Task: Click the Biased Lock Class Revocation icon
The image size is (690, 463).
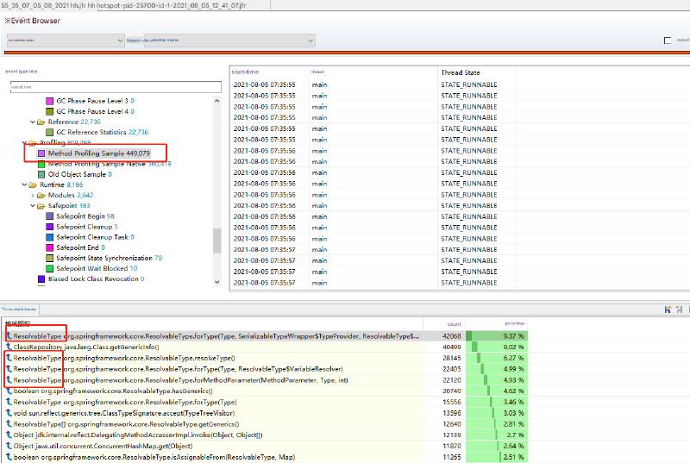Action: (x=41, y=278)
